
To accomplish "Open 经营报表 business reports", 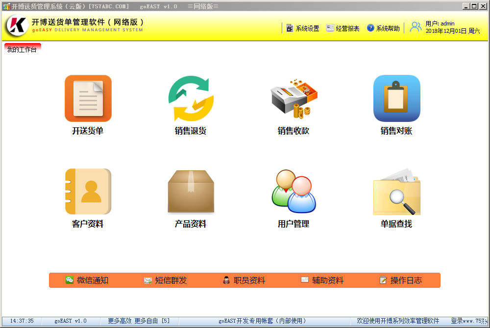I will point(343,28).
